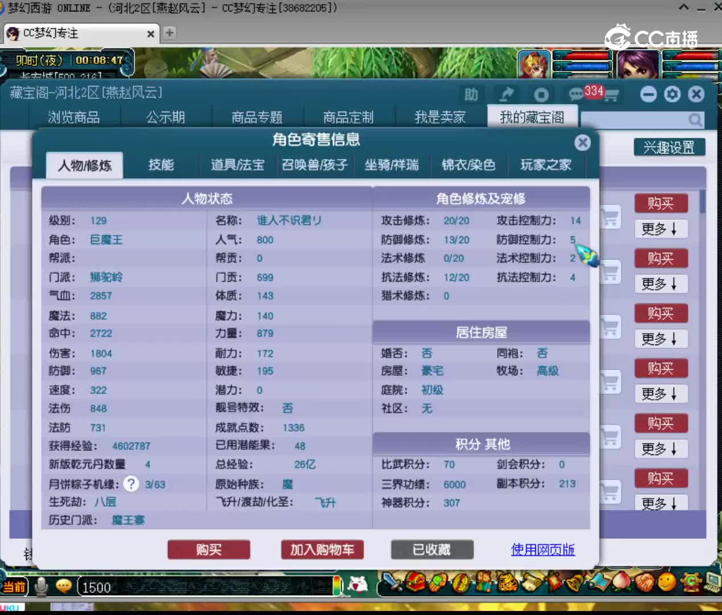The height and width of the screenshot is (615, 722).
Task: Click the share arrow icon in 藏宝阁 header
Action: point(506,94)
